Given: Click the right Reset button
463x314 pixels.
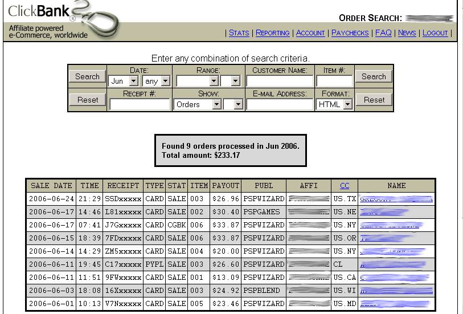Looking at the screenshot, I should pos(374,100).
